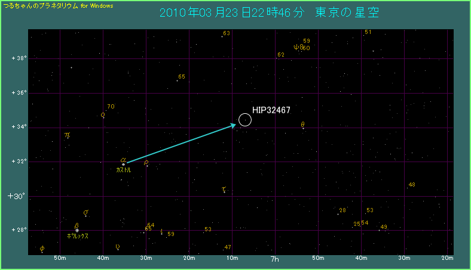Click the 7h right ascension label

coord(276,259)
